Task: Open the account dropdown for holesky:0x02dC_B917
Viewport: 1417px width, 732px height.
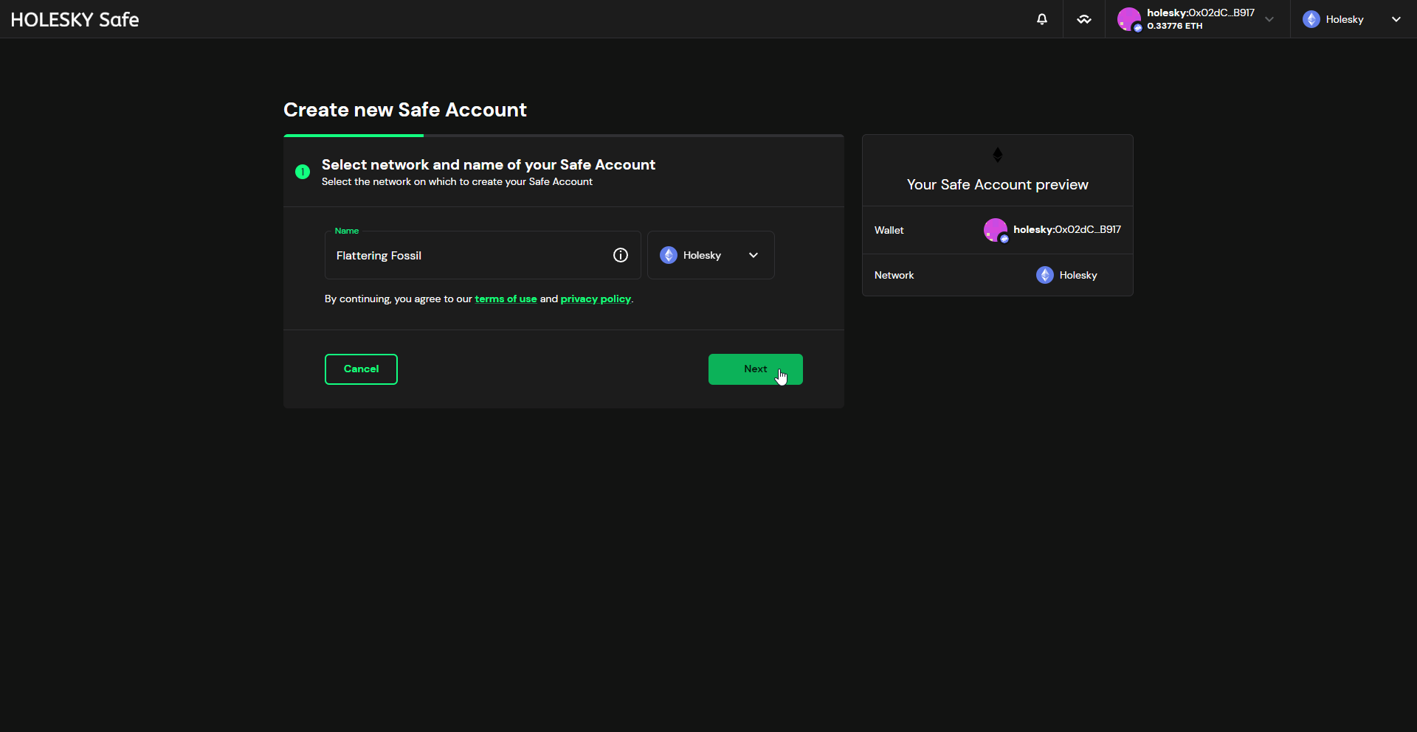Action: click(1269, 19)
